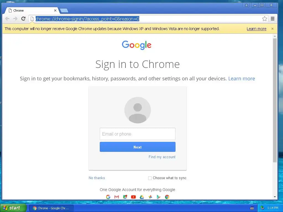The width and height of the screenshot is (283, 212).
Task: Reload the current page
Action: (23, 18)
